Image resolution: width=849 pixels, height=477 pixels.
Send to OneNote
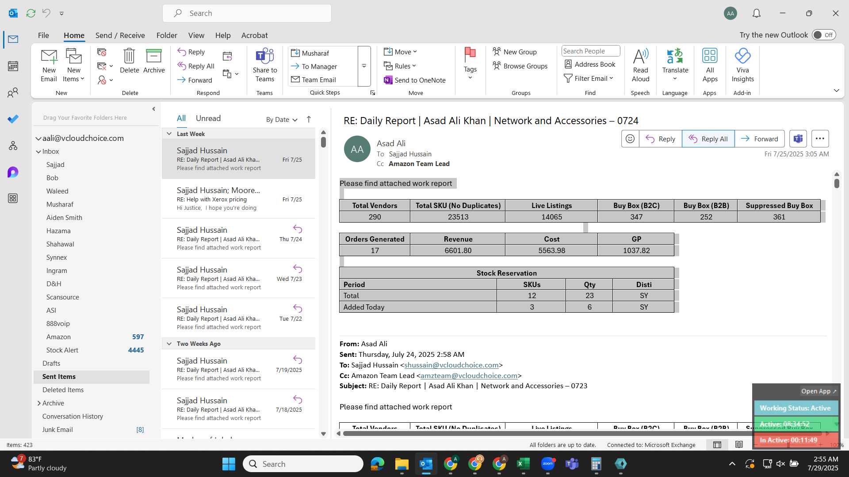point(415,80)
